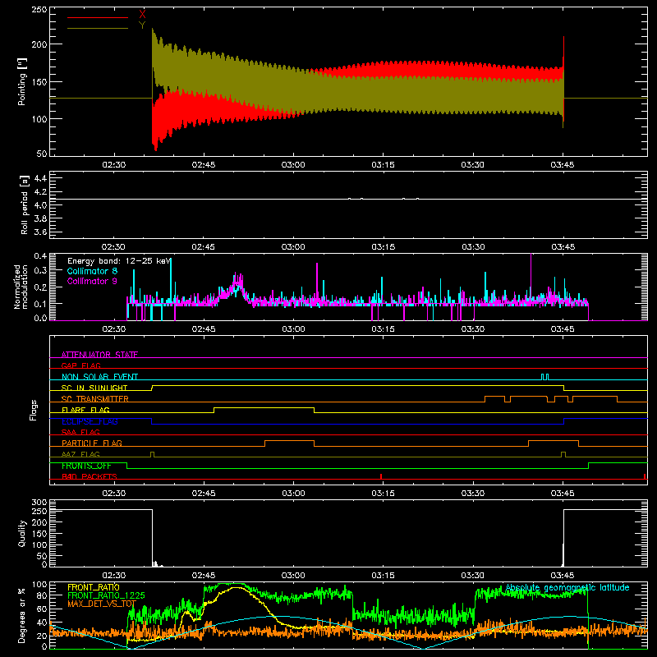This screenshot has height=657, width=657.
Task: Click the PARTICLE_FLAG label
Action: click(x=92, y=443)
